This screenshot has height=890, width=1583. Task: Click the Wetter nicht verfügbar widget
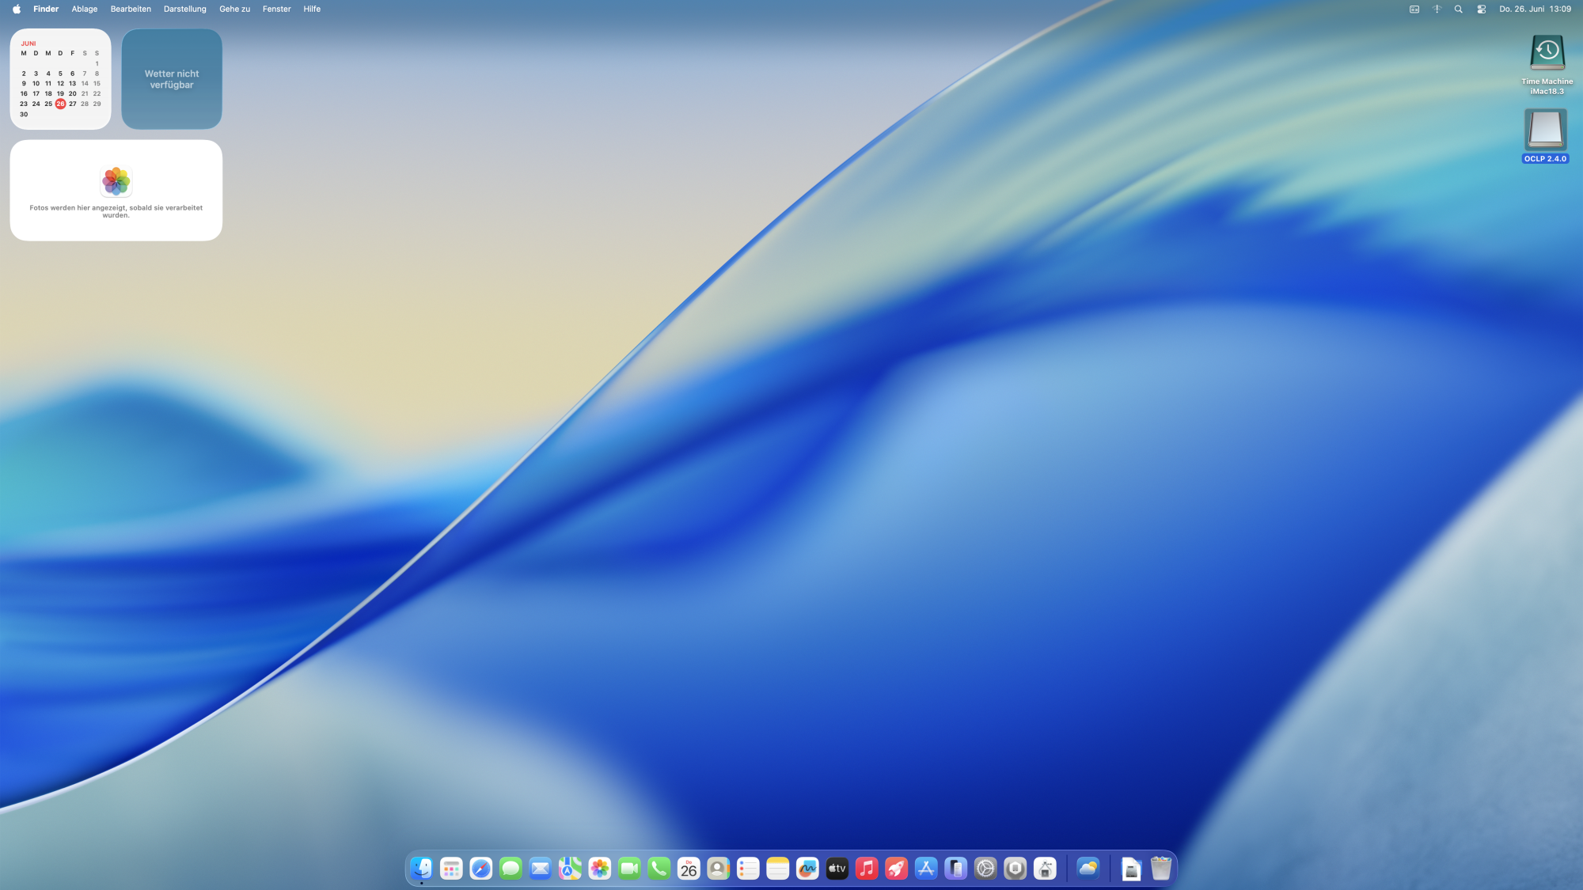click(x=172, y=79)
